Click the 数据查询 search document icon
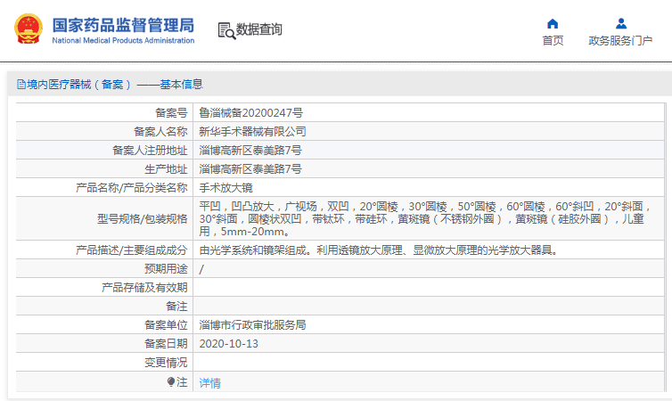Image resolution: width=672 pixels, height=401 pixels. 226,30
